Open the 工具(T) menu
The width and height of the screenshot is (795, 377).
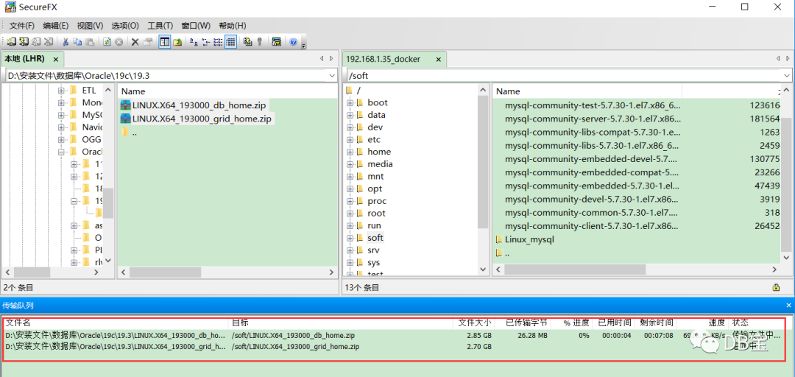coord(160,26)
